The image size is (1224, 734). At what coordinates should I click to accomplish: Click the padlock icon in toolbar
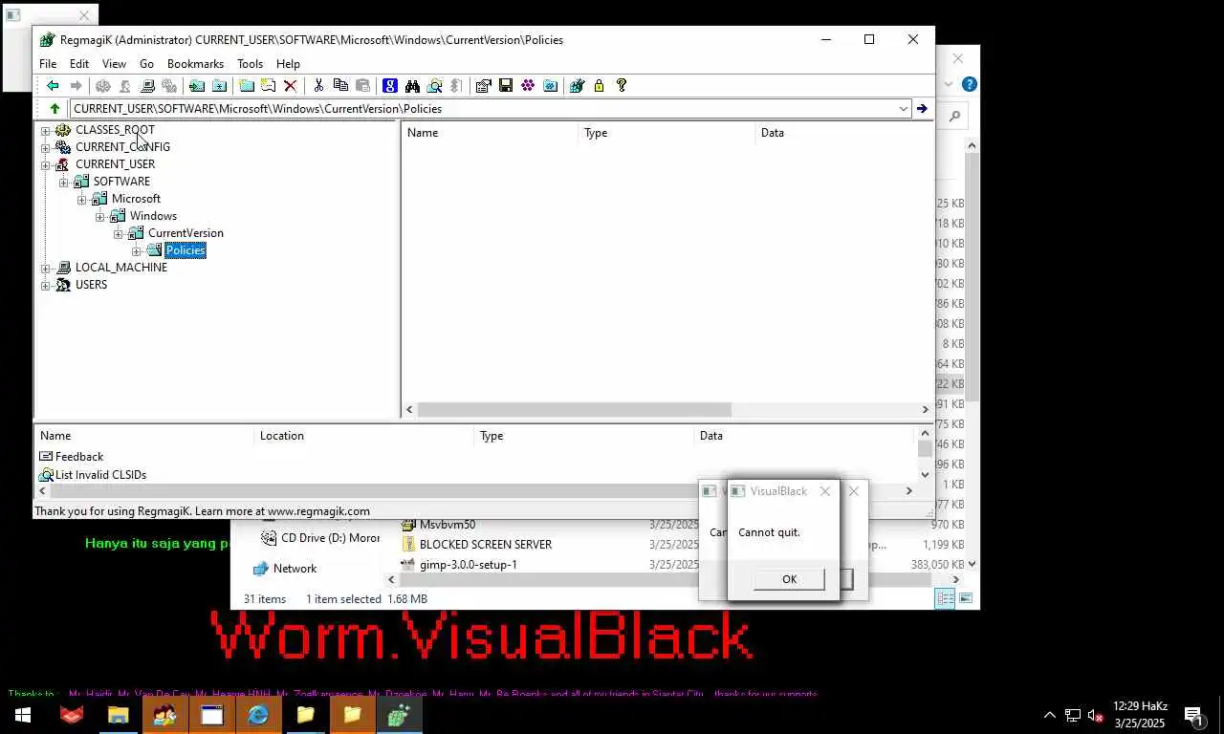[599, 86]
